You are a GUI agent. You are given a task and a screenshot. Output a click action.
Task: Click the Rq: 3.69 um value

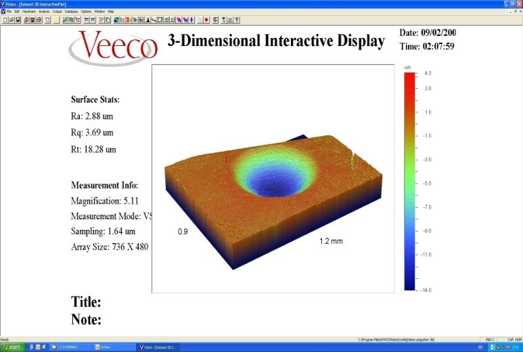(92, 133)
